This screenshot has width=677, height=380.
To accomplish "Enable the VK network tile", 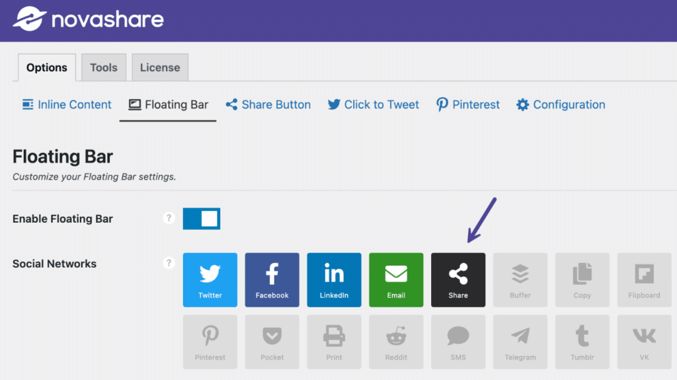I will [644, 342].
